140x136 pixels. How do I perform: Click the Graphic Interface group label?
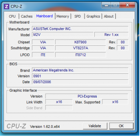click(x=23, y=91)
